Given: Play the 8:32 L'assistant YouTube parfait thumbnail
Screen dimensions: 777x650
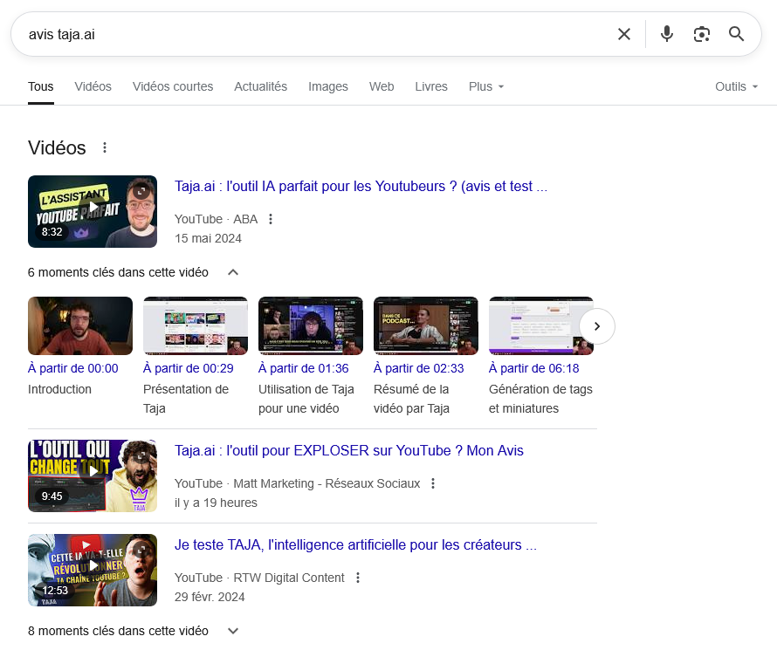Looking at the screenshot, I should (x=93, y=211).
